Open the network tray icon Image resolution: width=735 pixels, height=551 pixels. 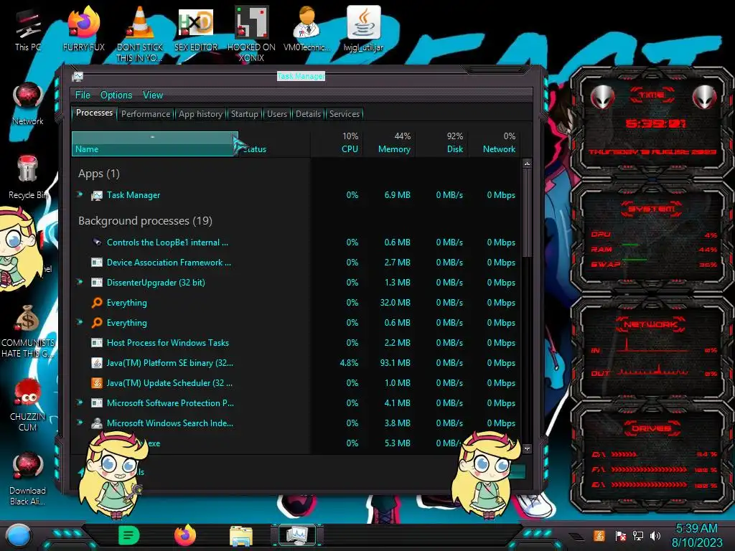637,535
